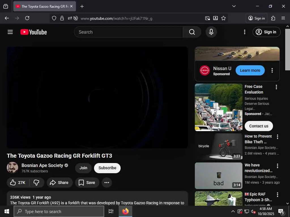The height and width of the screenshot is (217, 290).
Task: Open Firefox View icon at top left
Action: coord(6,6)
